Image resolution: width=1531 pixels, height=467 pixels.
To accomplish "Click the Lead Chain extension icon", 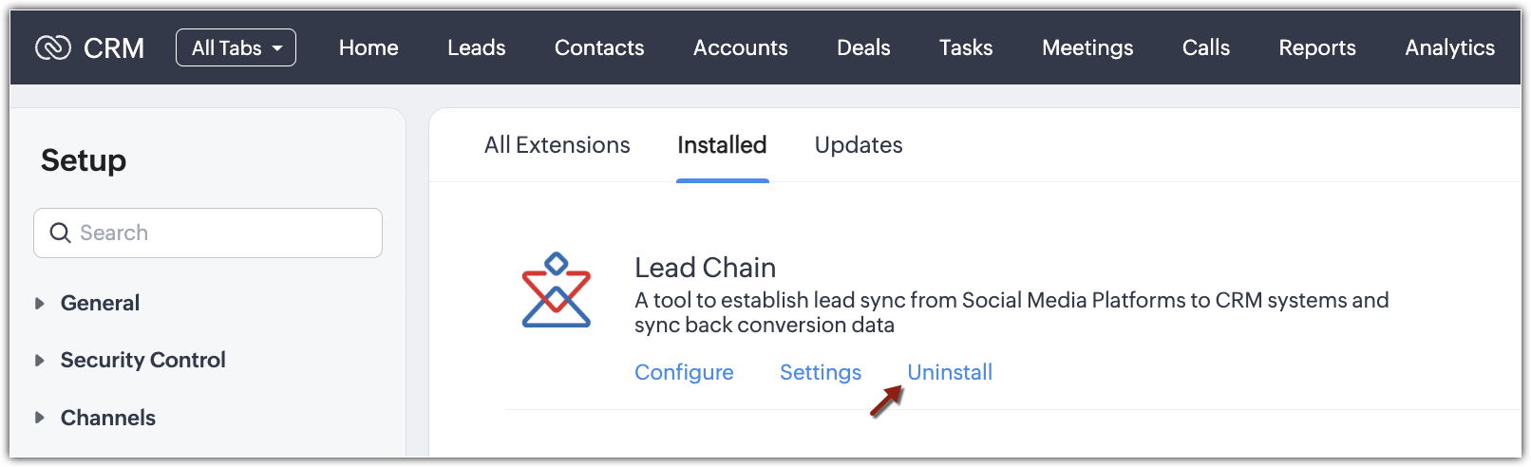I will [x=557, y=290].
